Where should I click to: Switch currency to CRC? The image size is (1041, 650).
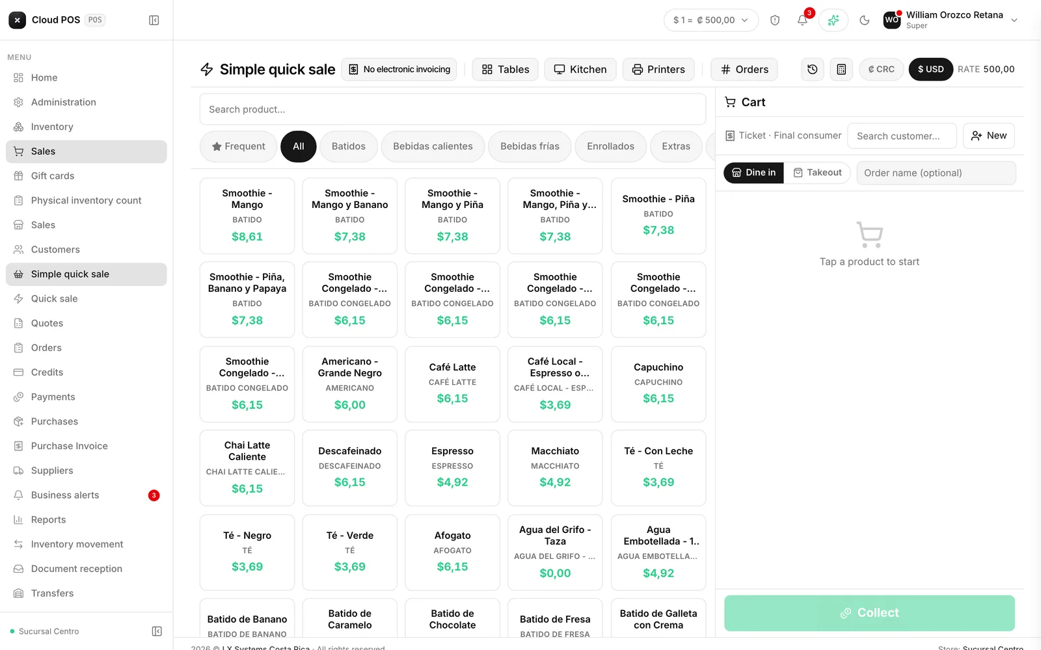pos(882,70)
